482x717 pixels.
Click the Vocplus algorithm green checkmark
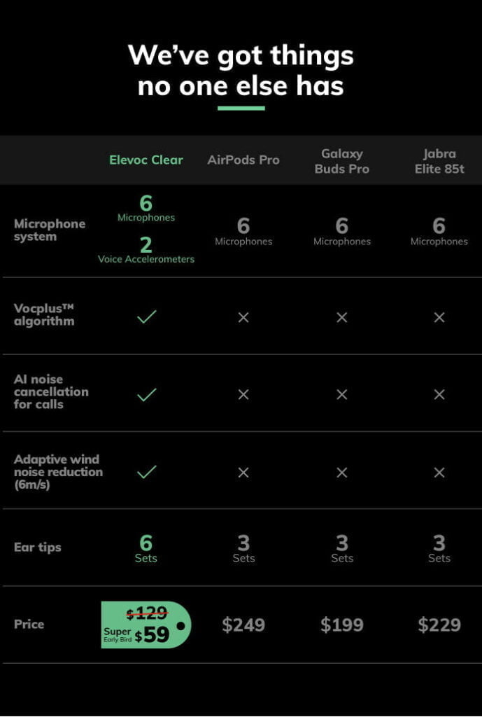coord(146,317)
